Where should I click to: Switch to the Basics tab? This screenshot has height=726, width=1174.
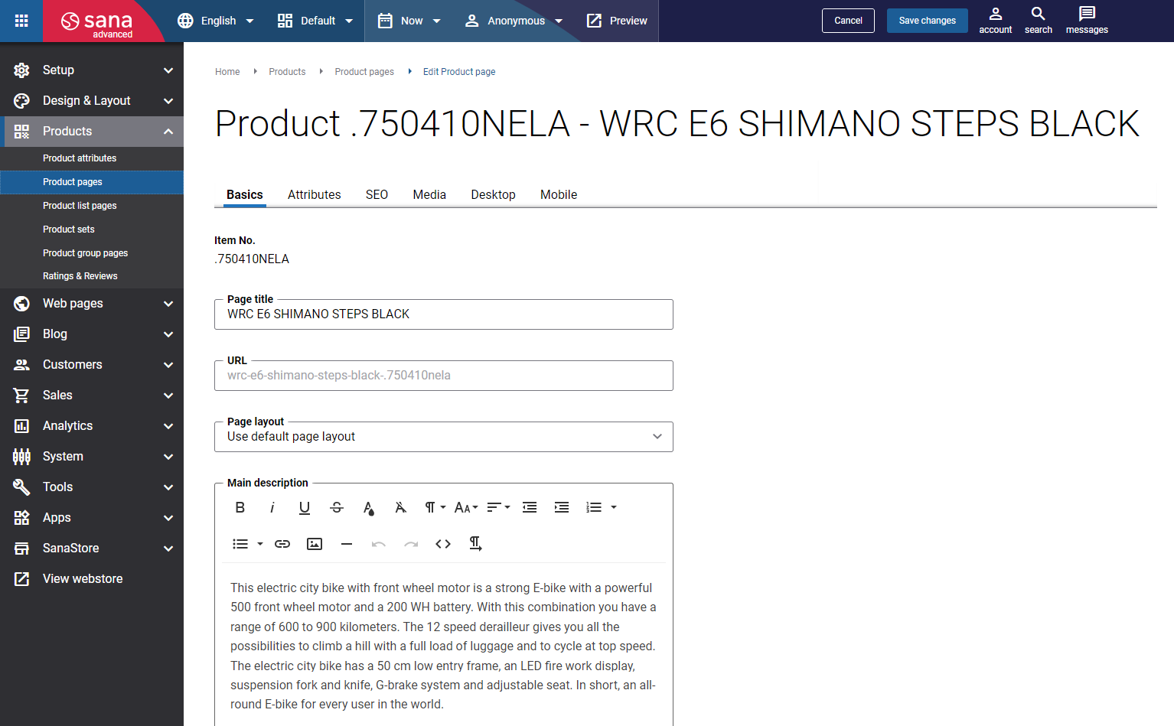(245, 194)
